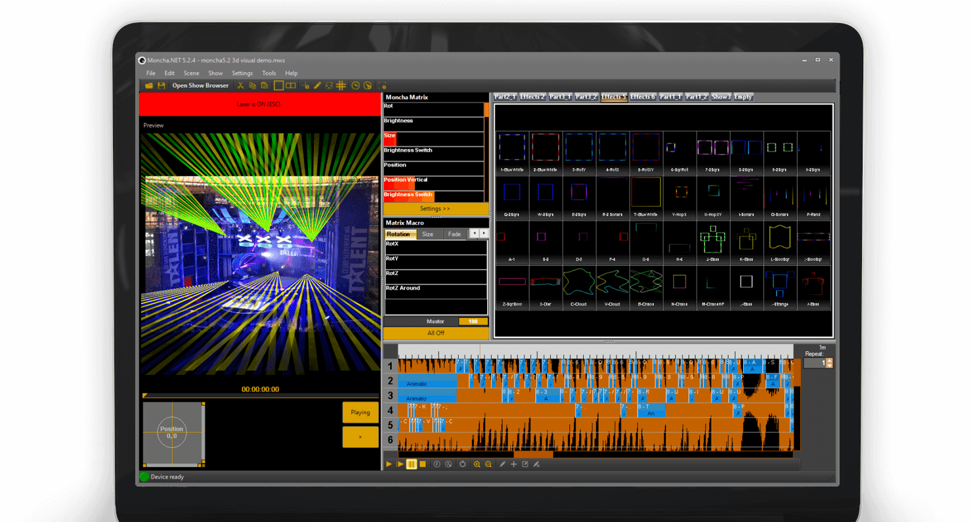
Task: Increase the Repeat value with up arrow
Action: (829, 360)
